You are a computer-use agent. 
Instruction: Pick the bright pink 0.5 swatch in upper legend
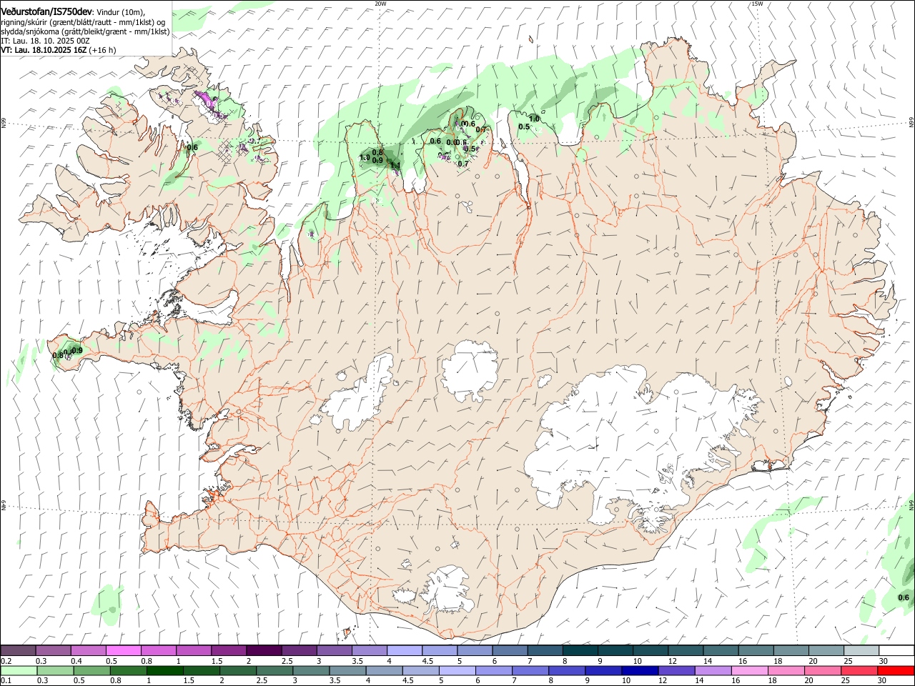pos(124,650)
